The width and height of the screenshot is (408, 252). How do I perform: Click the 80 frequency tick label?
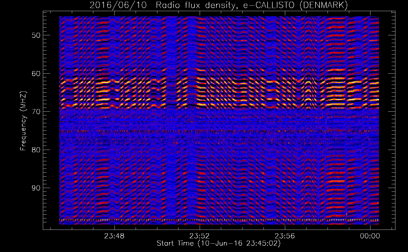tap(36, 150)
